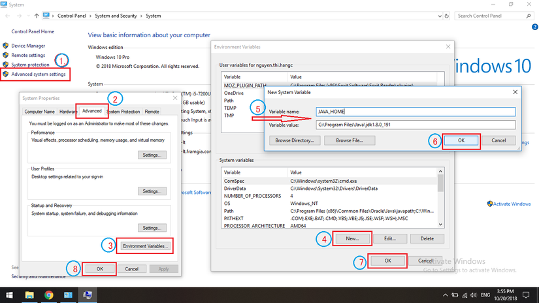
Task: Show hidden tray icons chevron
Action: coord(445,295)
